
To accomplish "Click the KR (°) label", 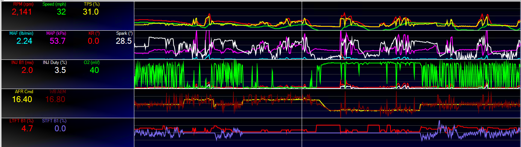I will click(x=94, y=33).
